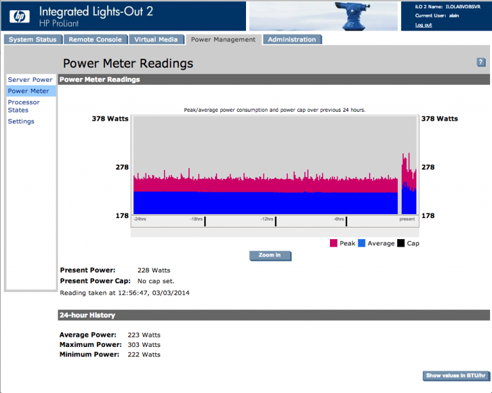492x393 pixels.
Task: Open Processor States sidebar link
Action: 24,106
